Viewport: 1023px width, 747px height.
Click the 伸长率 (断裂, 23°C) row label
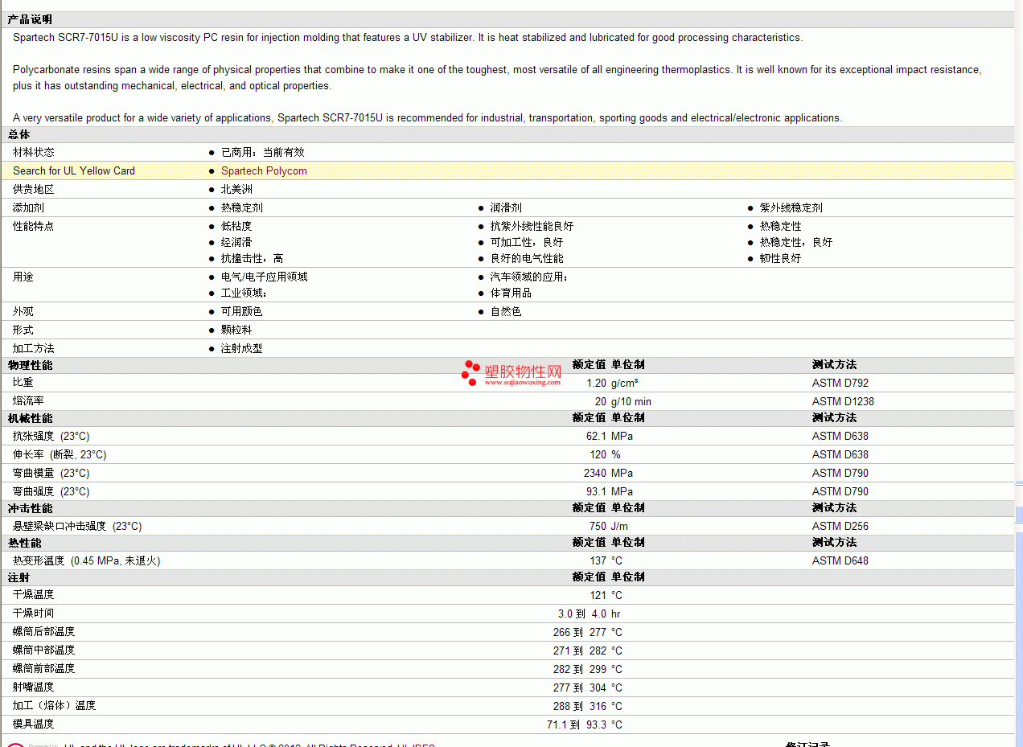pos(60,454)
